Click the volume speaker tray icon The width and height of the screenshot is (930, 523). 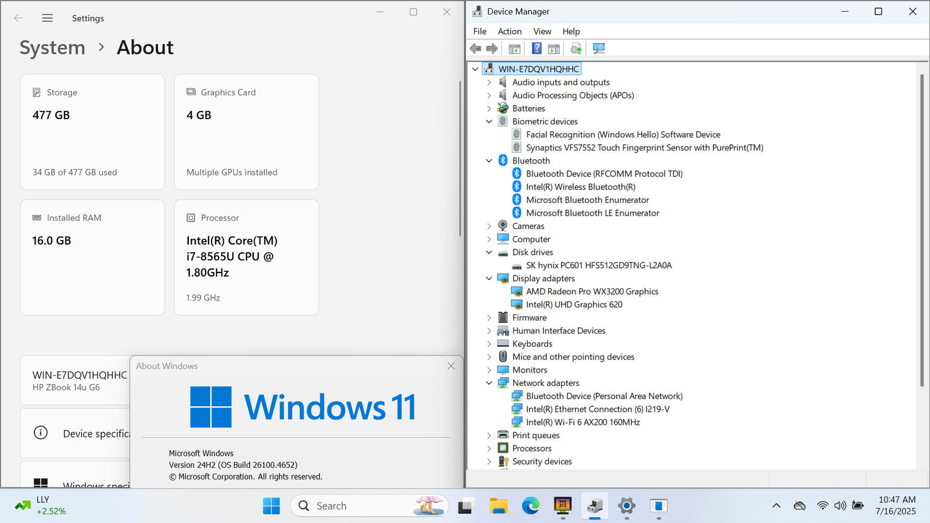click(840, 506)
